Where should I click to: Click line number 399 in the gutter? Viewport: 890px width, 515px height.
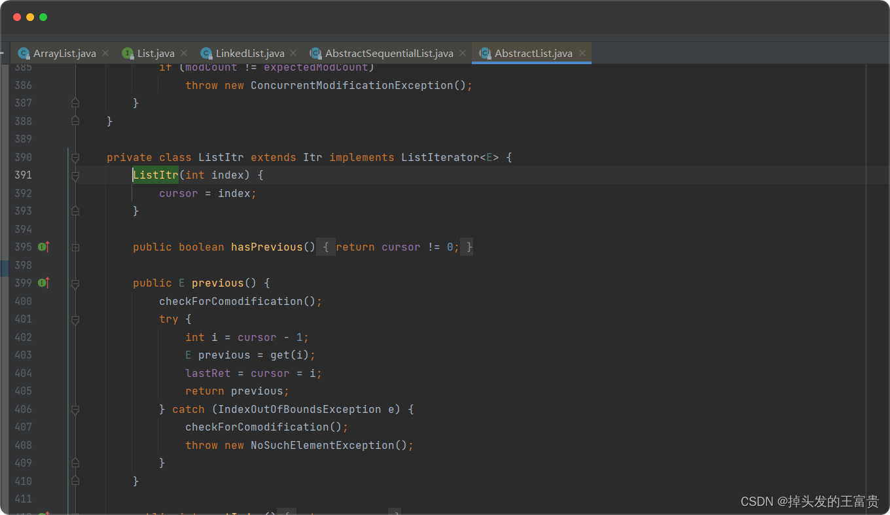click(23, 283)
